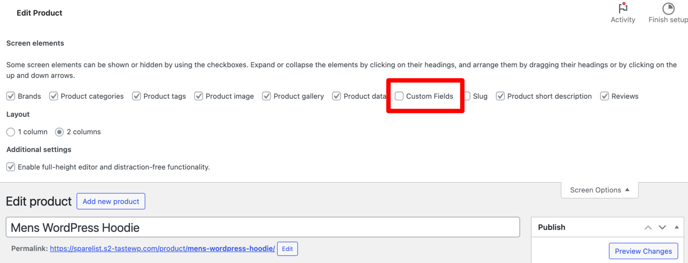Open the Finish setup progress icon

pyautogui.click(x=668, y=8)
